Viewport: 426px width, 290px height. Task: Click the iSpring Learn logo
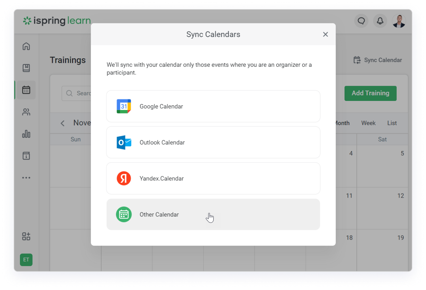point(57,21)
